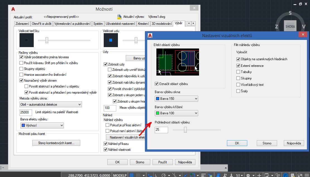Toggle snap mode icon in status bar

(x=138, y=175)
